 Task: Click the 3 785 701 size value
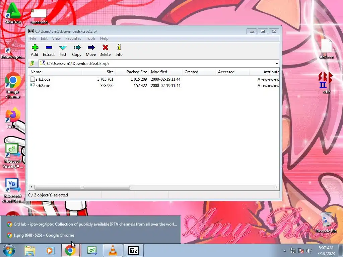click(x=105, y=79)
